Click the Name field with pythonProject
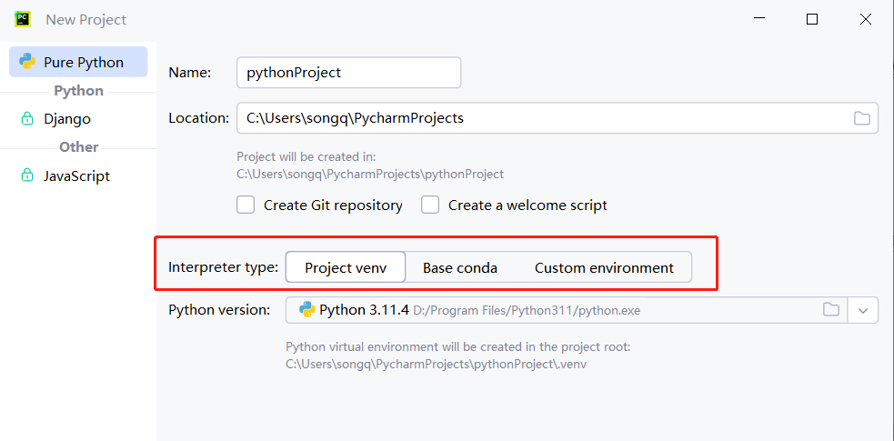 point(348,73)
